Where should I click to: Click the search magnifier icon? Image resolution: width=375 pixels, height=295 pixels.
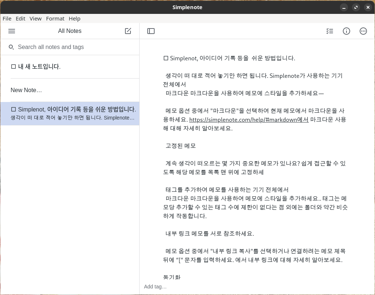(x=11, y=47)
